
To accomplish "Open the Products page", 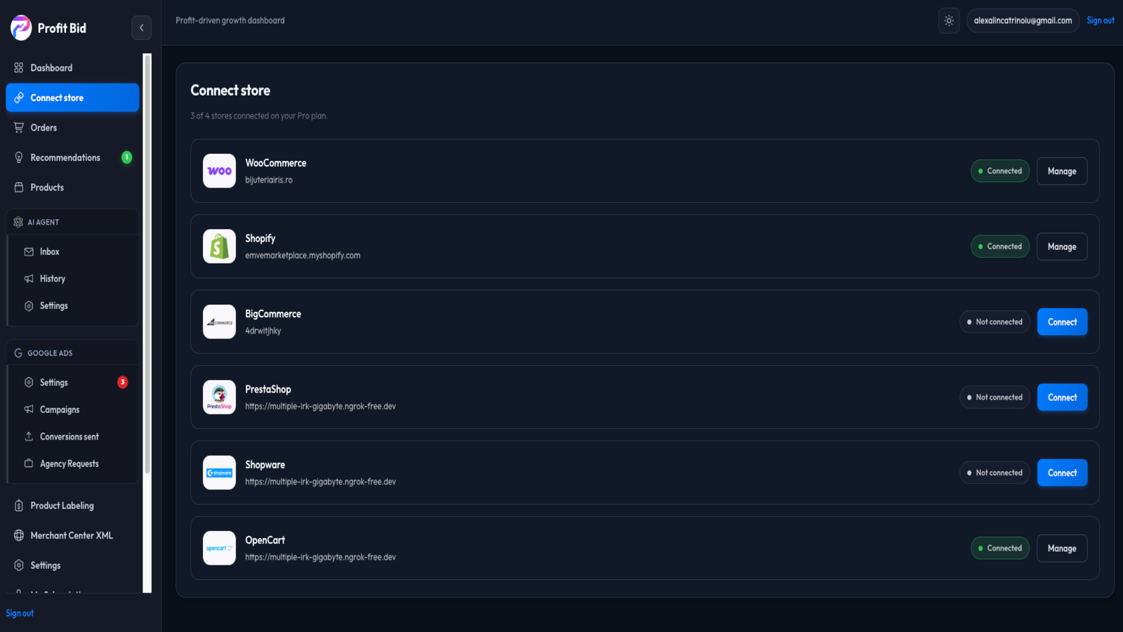I will point(72,187).
